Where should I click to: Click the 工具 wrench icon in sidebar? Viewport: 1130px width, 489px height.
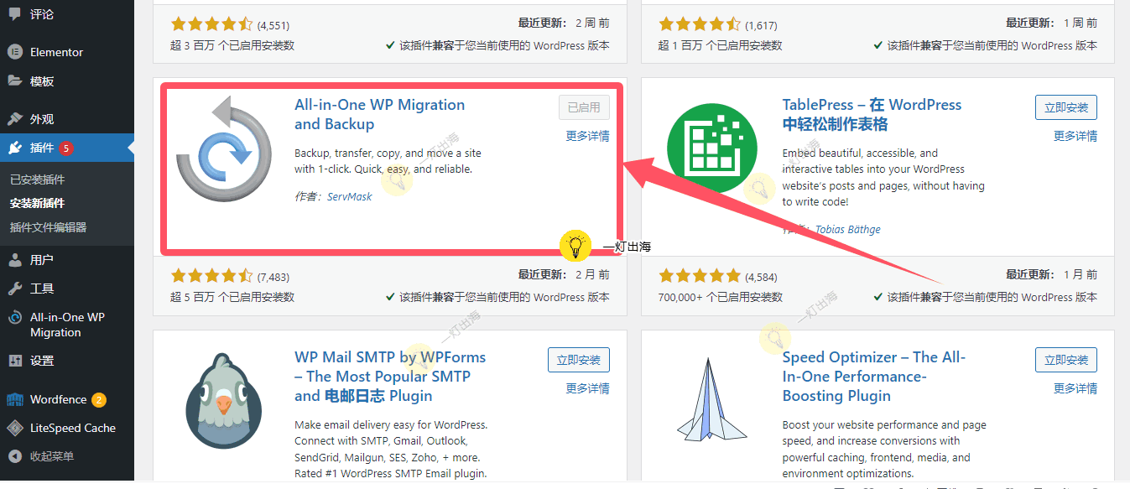(14, 289)
